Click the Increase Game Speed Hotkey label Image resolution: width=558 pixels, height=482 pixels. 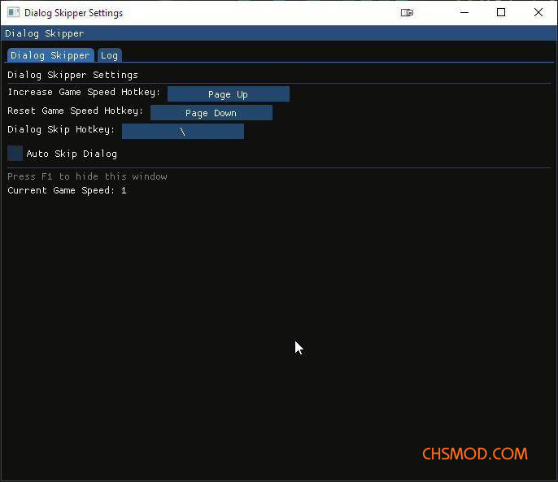click(84, 93)
